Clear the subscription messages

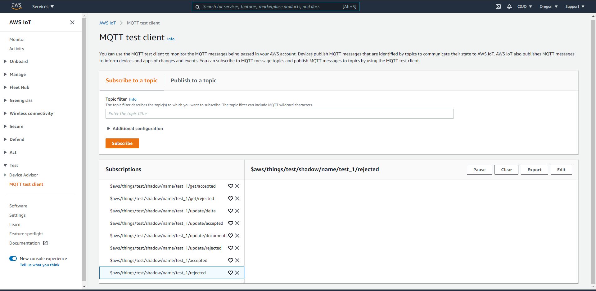tap(506, 170)
